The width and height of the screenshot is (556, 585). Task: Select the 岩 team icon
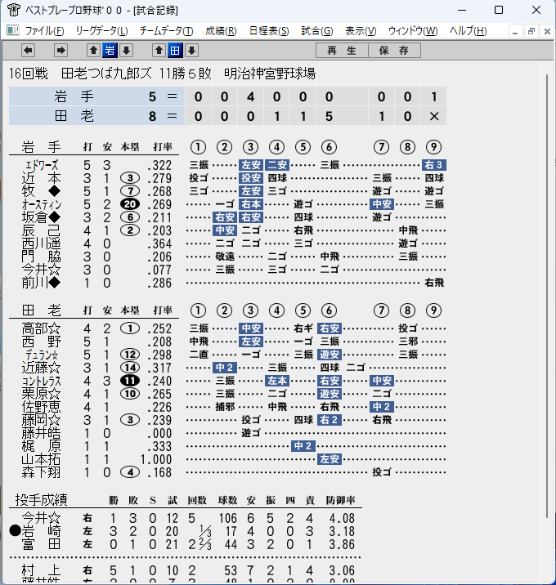(110, 51)
